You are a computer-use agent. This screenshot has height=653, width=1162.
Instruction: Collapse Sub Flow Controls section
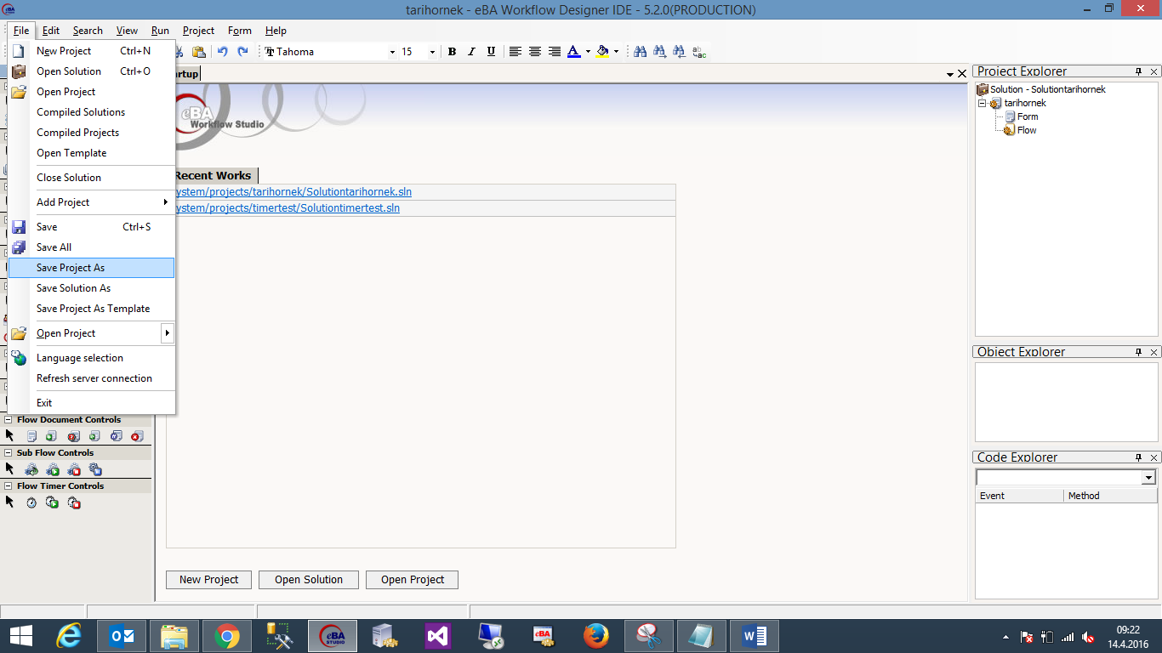point(9,453)
